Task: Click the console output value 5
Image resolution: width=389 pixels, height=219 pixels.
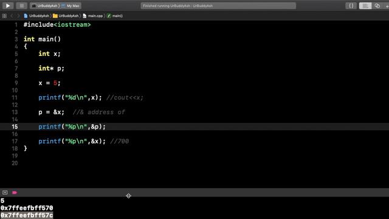Action: click(2, 201)
